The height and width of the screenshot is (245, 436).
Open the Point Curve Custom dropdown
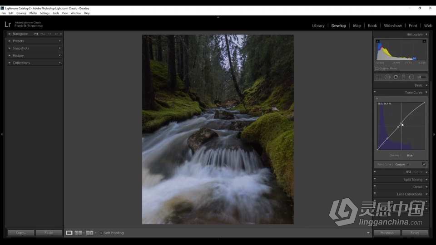point(402,164)
